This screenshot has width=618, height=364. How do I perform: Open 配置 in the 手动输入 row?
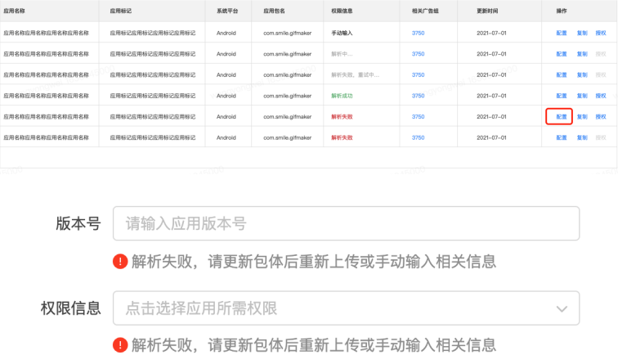click(561, 33)
